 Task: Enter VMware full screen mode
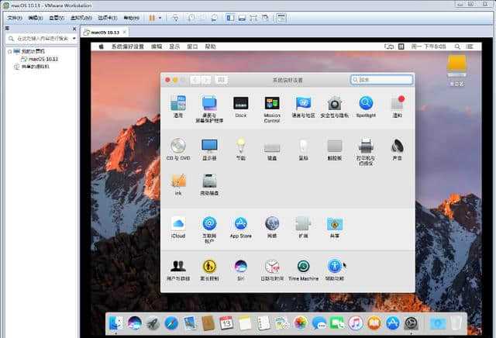tap(253, 18)
